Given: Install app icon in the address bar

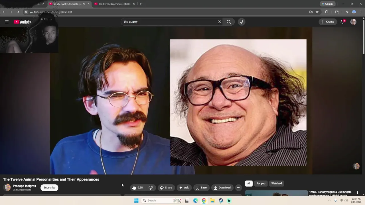Looking at the screenshot, I should pos(311,12).
